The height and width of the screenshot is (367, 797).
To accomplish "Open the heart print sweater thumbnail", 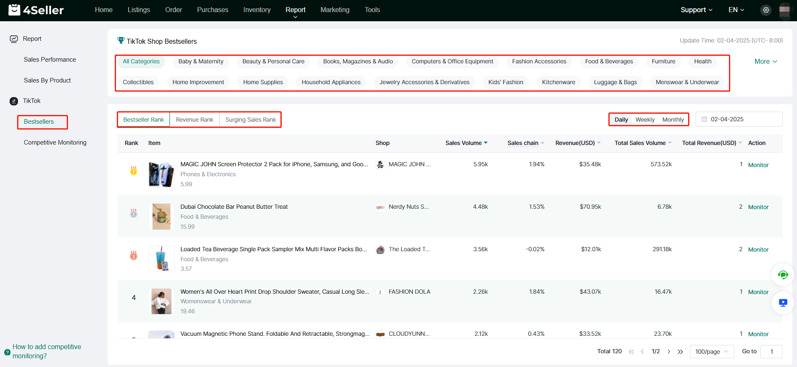I will (x=161, y=301).
